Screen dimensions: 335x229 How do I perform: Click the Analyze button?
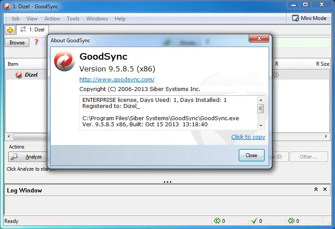(28, 157)
